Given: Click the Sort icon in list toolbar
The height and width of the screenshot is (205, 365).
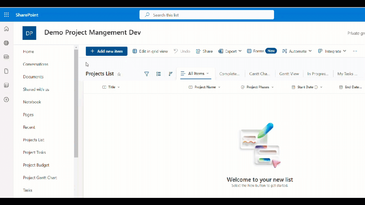Looking at the screenshot, I should [170, 74].
